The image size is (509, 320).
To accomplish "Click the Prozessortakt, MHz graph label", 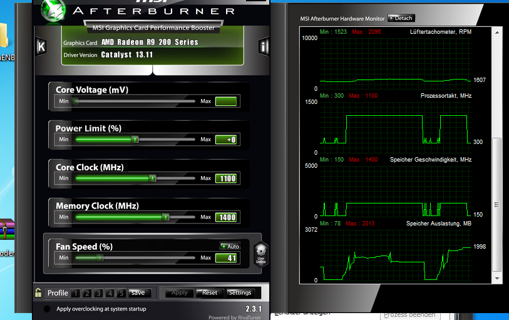I will [446, 96].
